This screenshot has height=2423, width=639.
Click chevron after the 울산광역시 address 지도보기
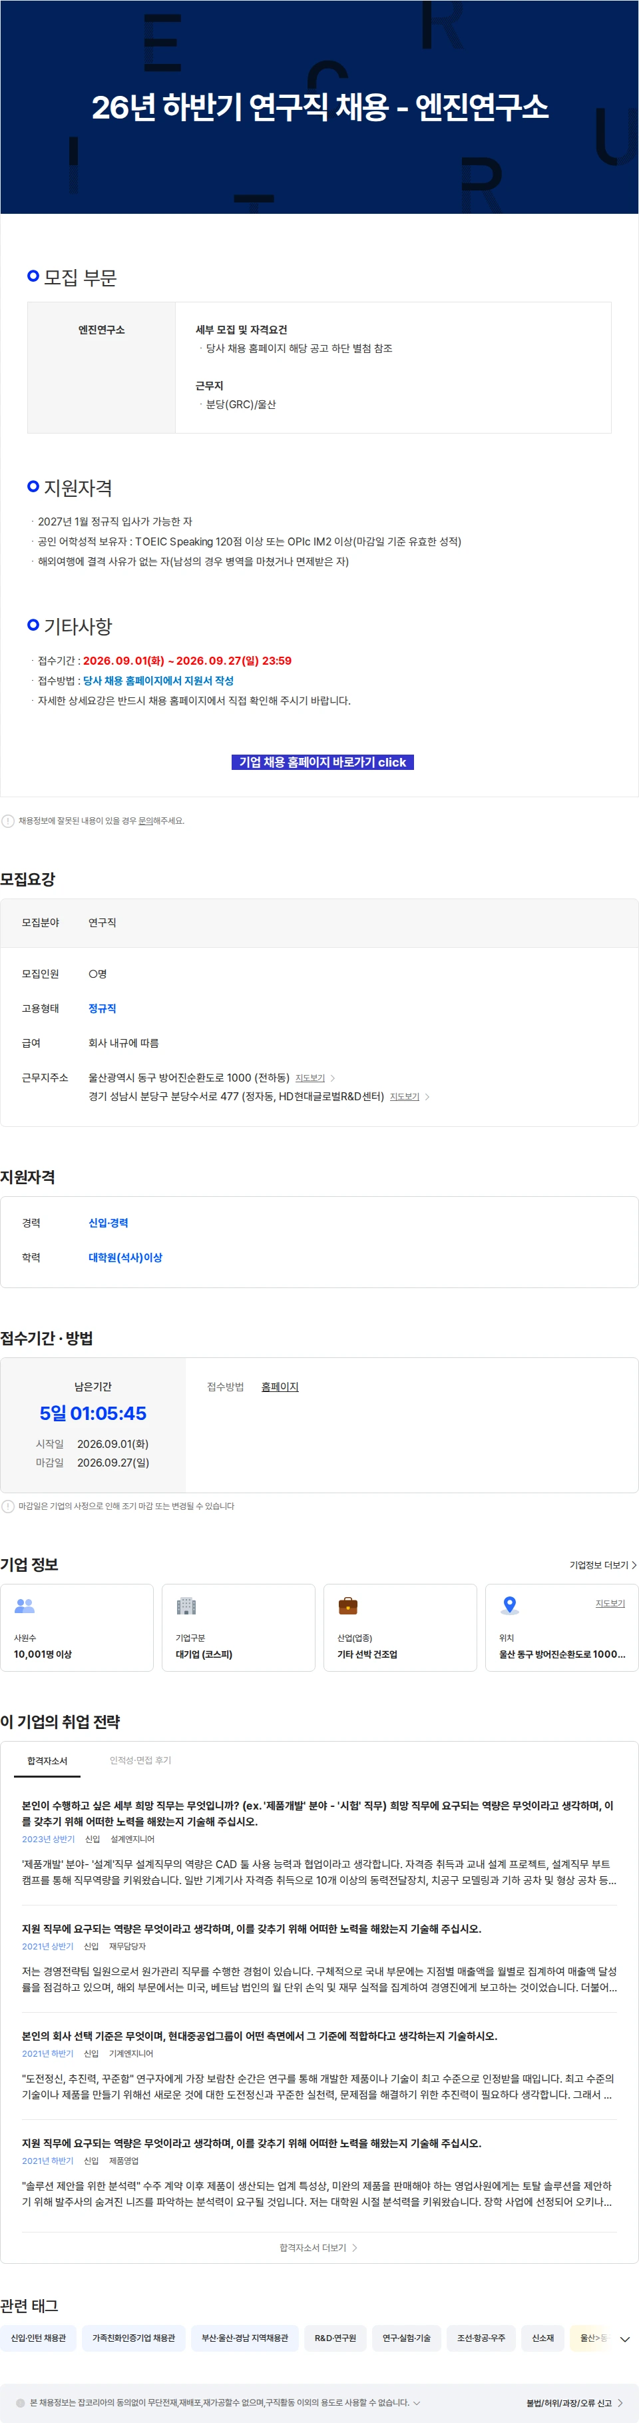333,1078
